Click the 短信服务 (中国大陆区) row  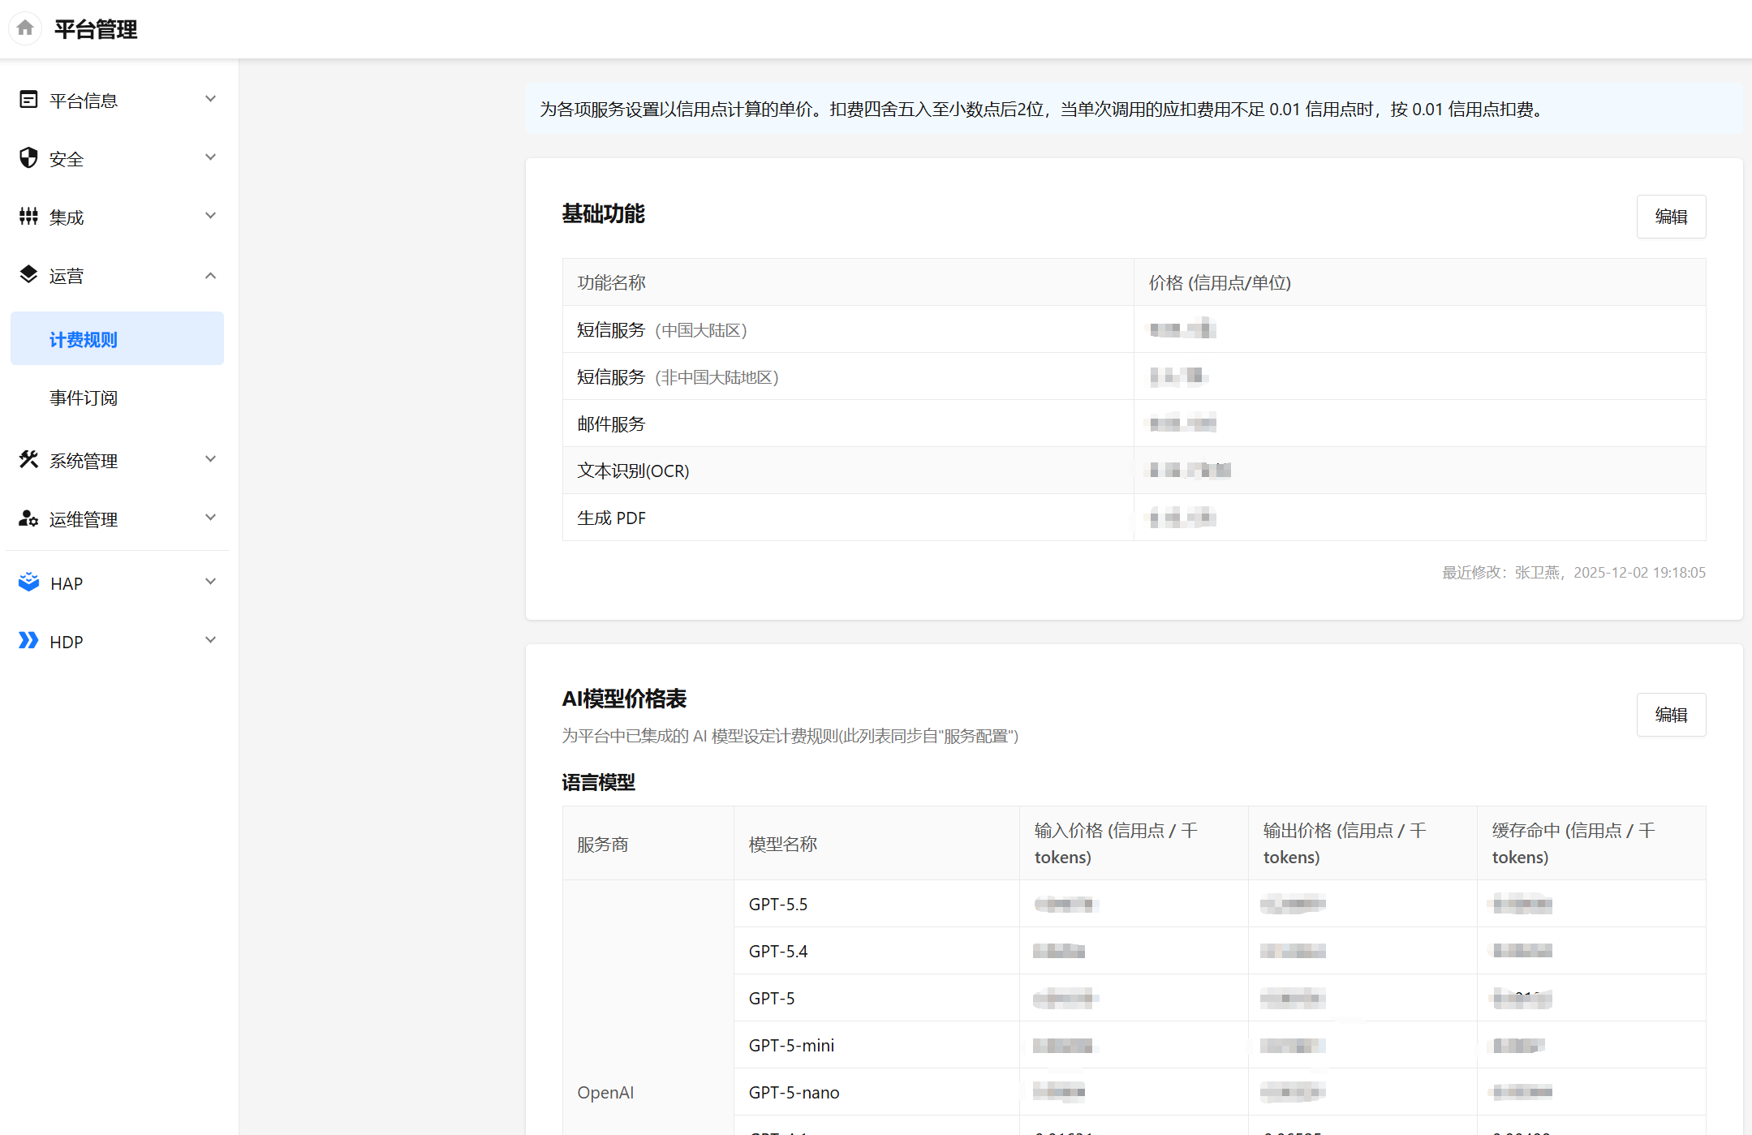pyautogui.click(x=1134, y=329)
